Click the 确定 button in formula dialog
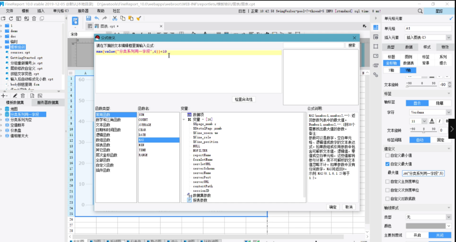This screenshot has height=242, width=456. coord(333,207)
